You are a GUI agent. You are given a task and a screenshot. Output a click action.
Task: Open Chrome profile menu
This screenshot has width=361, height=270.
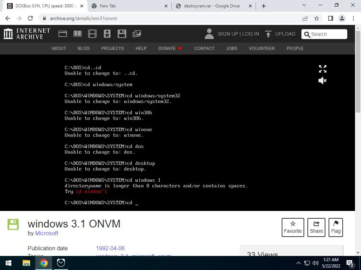click(x=342, y=18)
